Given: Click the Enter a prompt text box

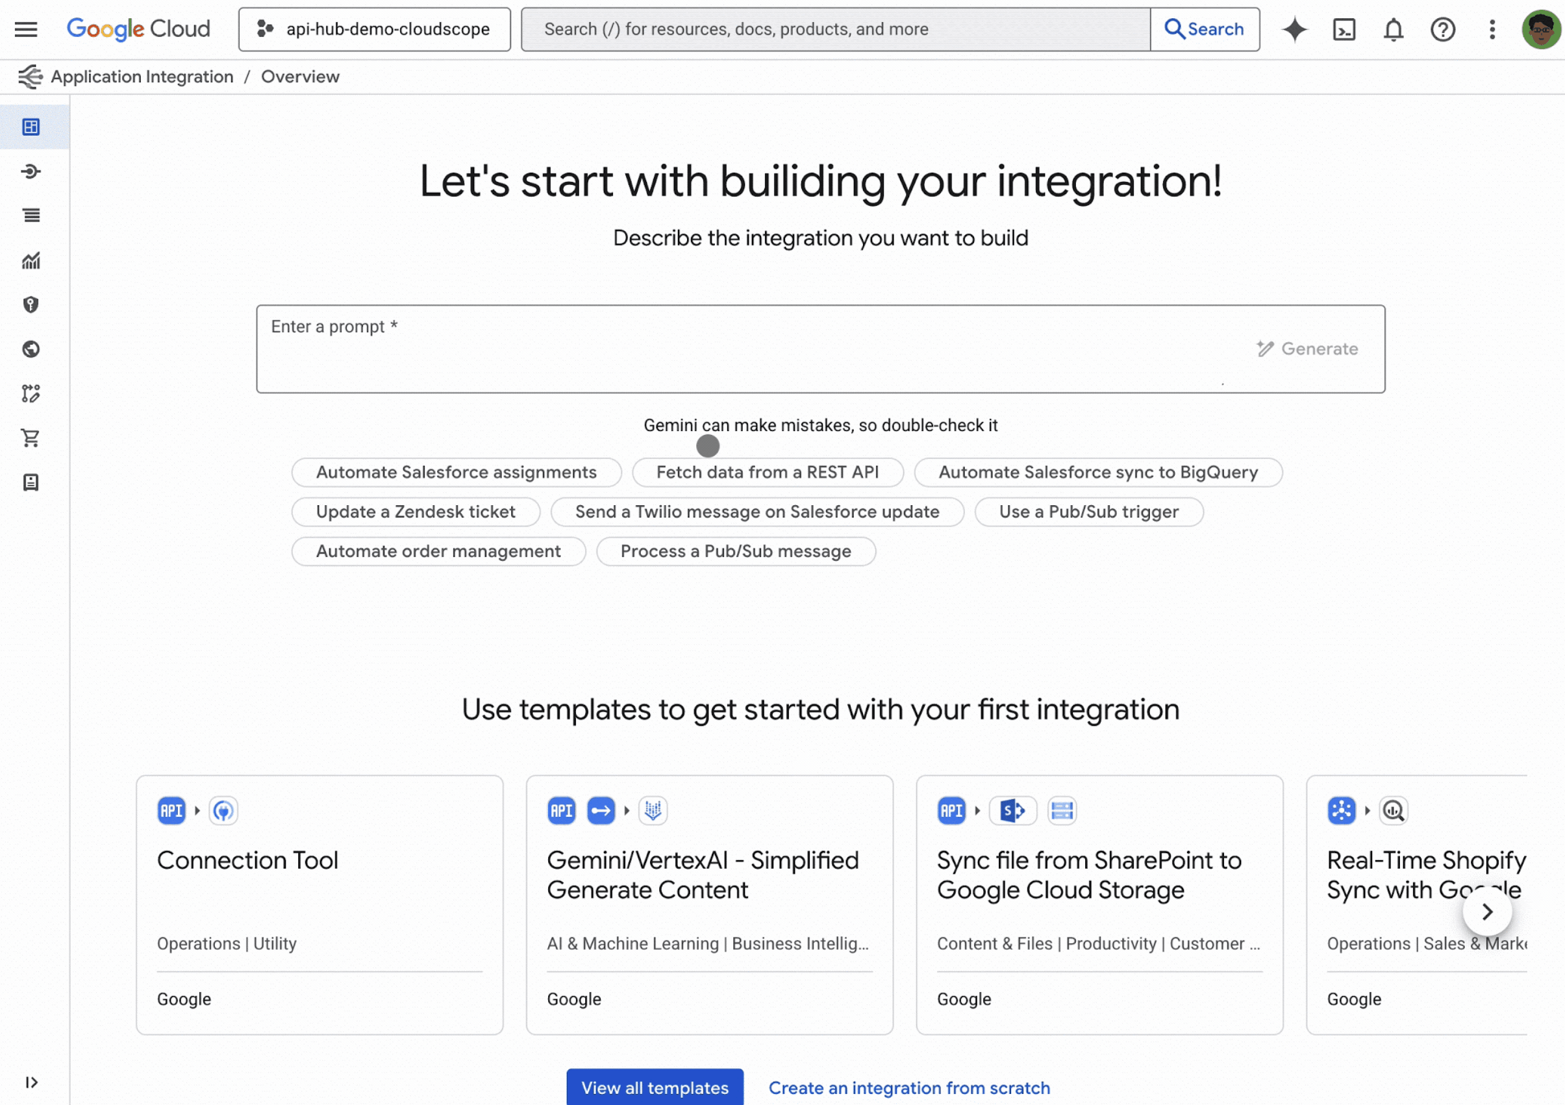Looking at the screenshot, I should [x=820, y=349].
